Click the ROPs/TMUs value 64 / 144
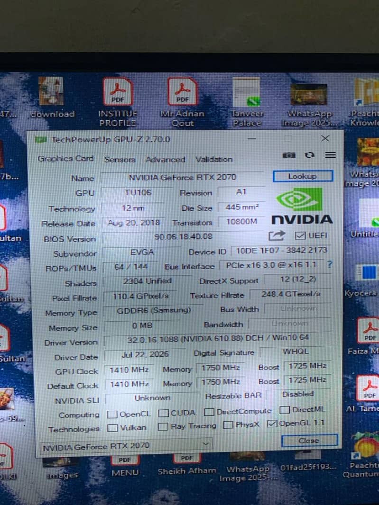 (x=130, y=267)
